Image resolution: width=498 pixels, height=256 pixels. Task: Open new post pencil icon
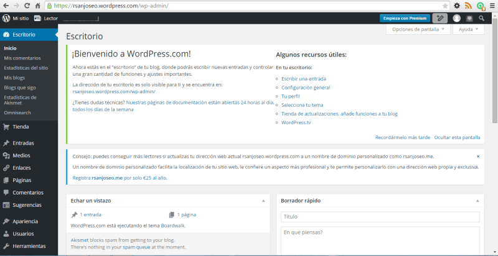click(440, 19)
